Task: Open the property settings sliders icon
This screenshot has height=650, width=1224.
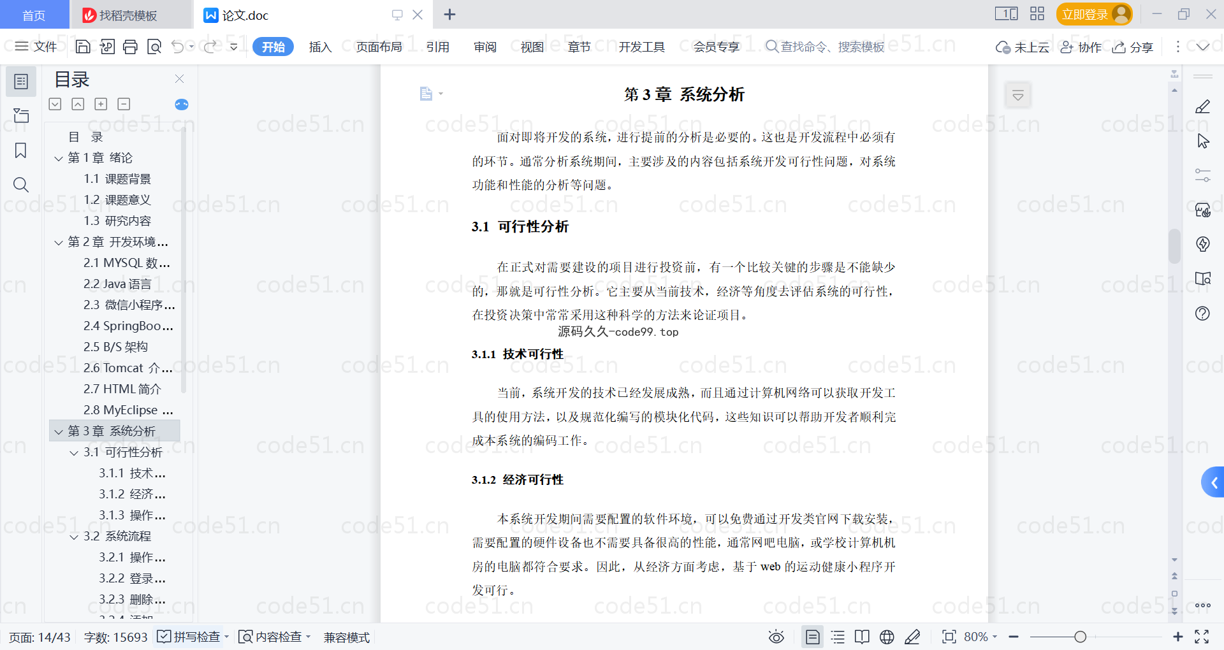Action: click(x=1203, y=175)
